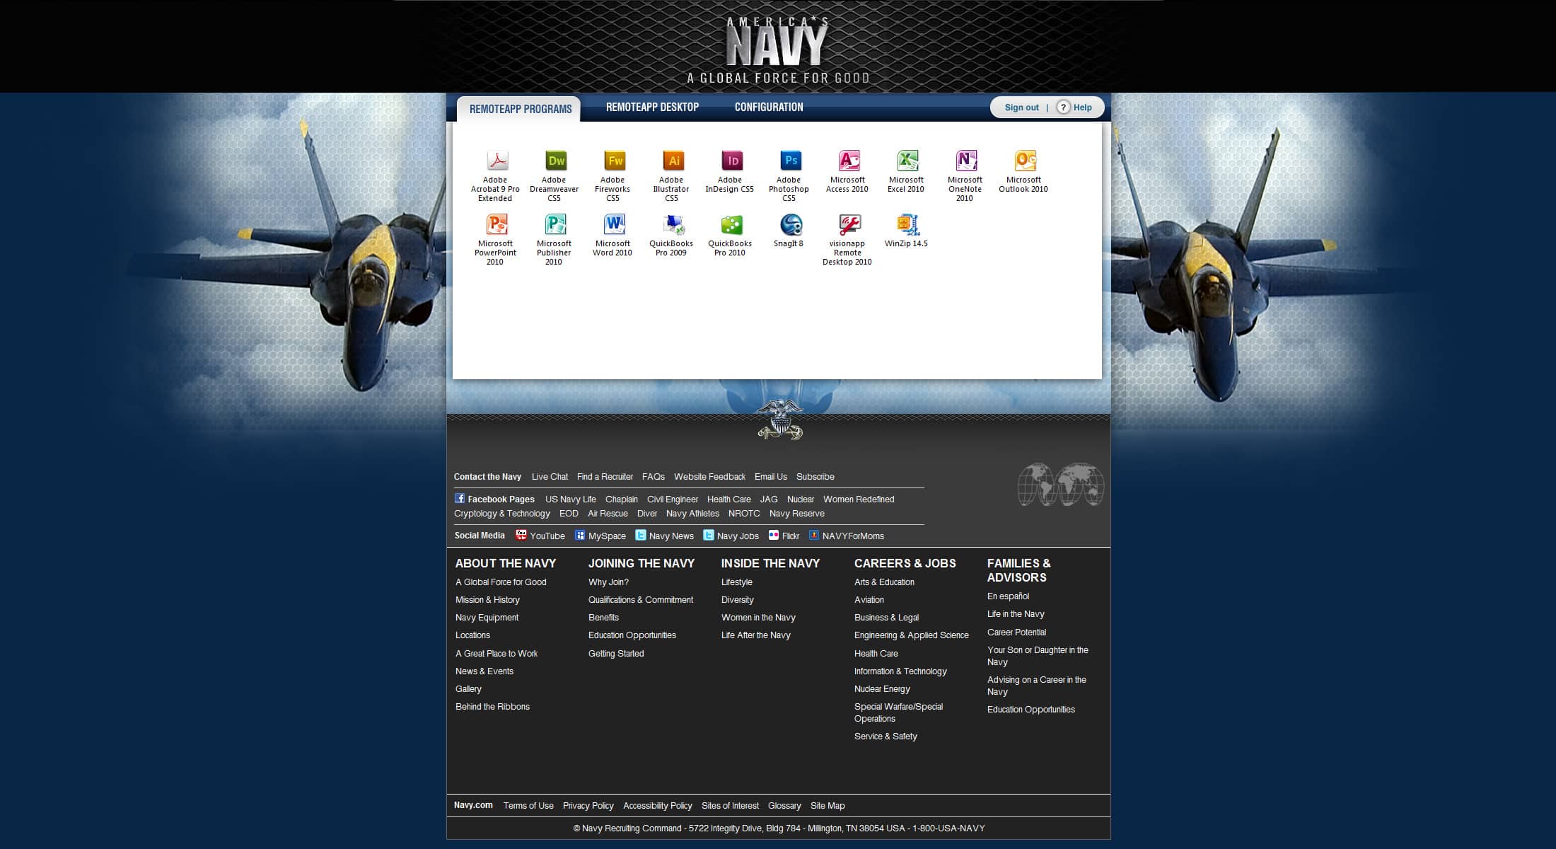Open Live Chat link
This screenshot has width=1556, height=849.
point(550,477)
